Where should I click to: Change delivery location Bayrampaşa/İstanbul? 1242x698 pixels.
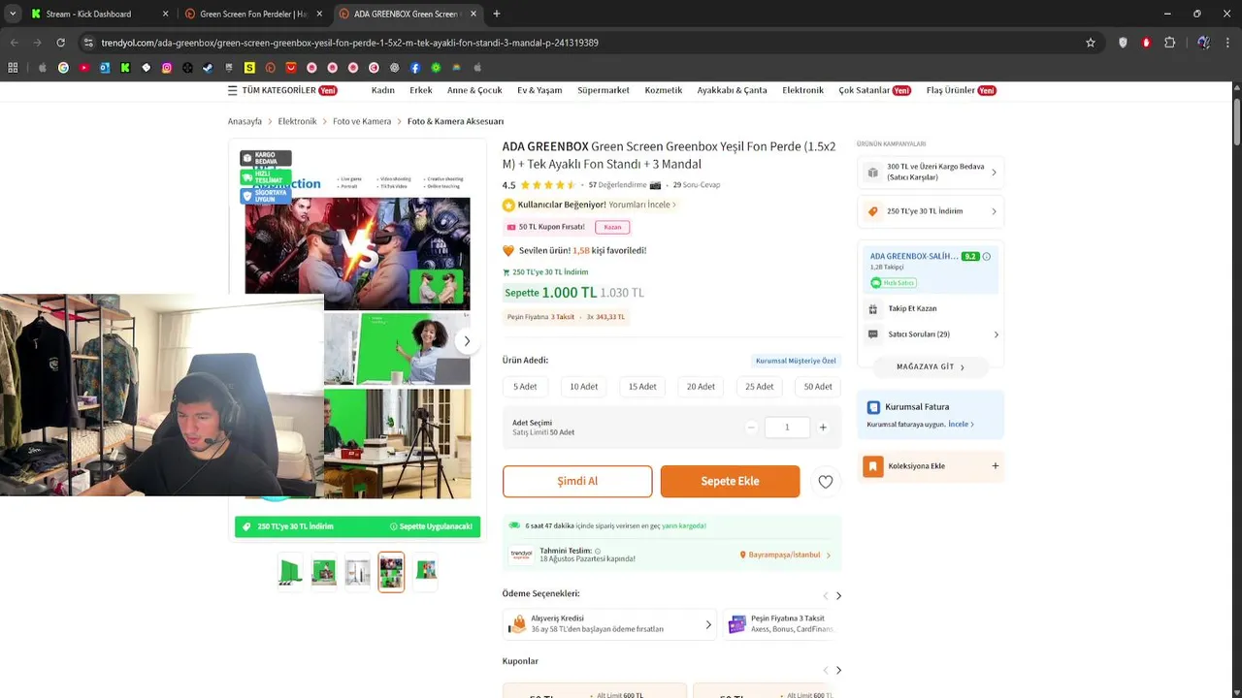pyautogui.click(x=785, y=555)
